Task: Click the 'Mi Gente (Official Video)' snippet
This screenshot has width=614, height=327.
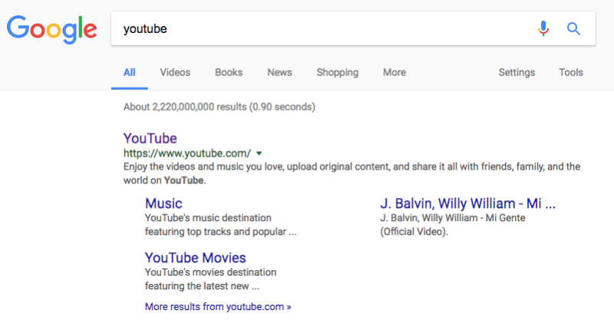Action: (x=452, y=225)
